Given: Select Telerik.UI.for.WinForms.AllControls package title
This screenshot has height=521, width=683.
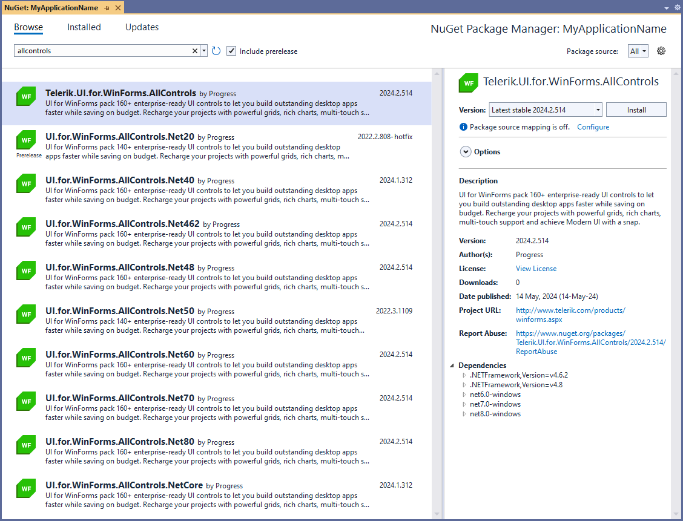Looking at the screenshot, I should tap(120, 93).
